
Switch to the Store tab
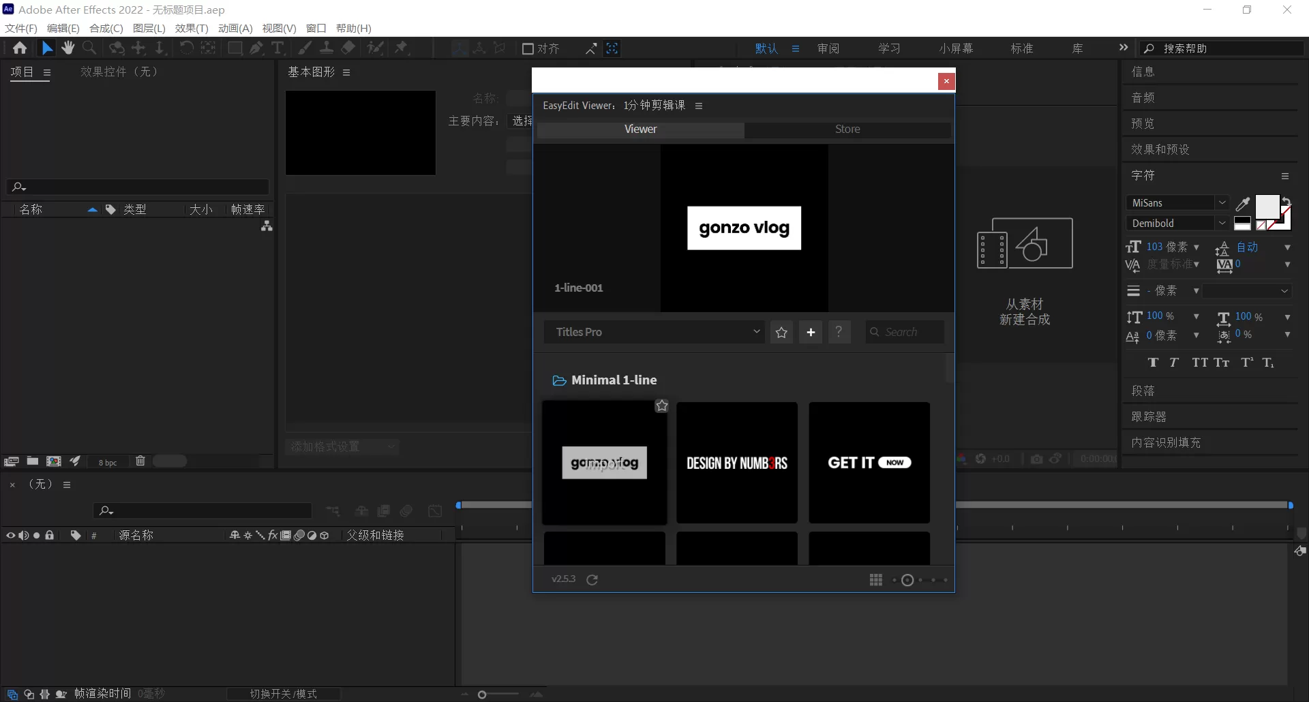coord(847,129)
